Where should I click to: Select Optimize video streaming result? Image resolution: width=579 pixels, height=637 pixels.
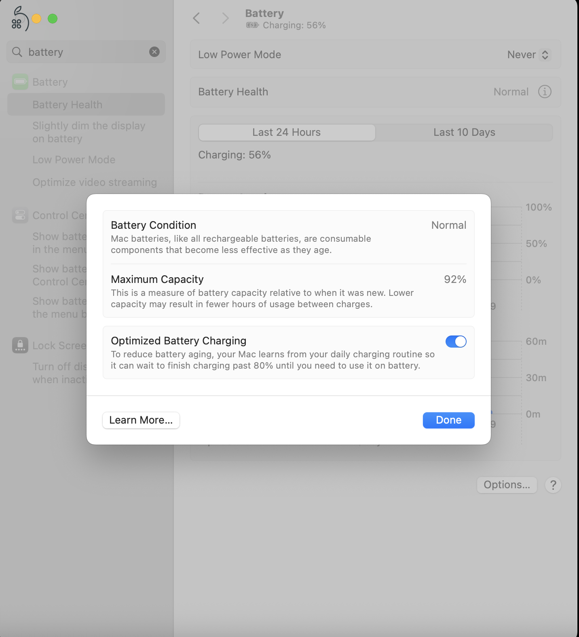[x=95, y=182]
